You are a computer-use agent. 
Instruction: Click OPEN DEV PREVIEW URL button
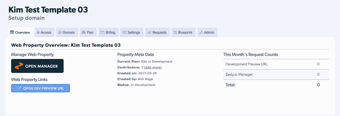pos(41,88)
